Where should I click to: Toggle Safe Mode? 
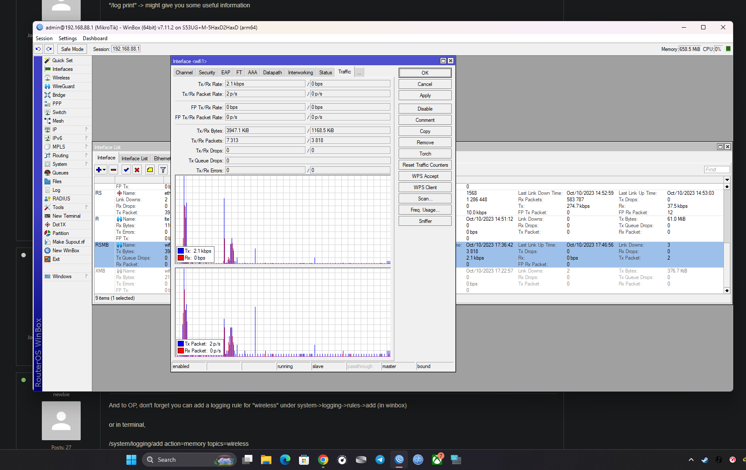coord(72,49)
